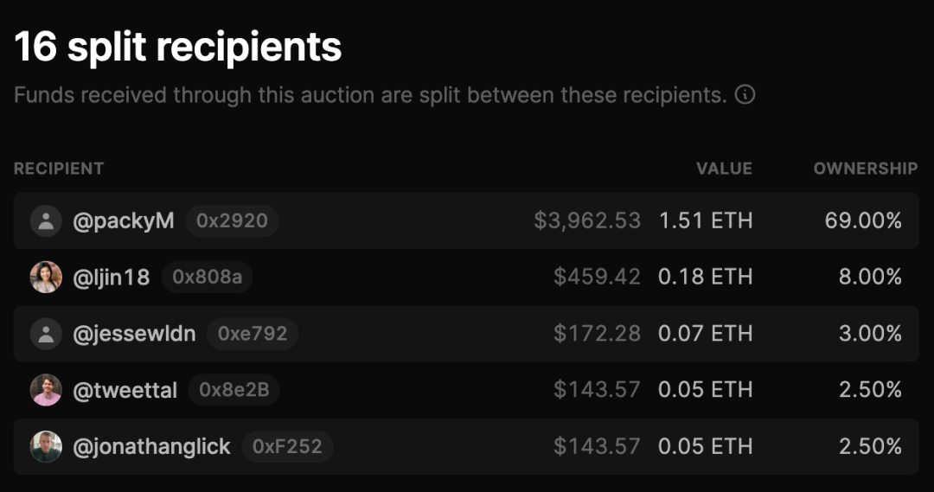Click the info icon beside split description

tap(745, 94)
